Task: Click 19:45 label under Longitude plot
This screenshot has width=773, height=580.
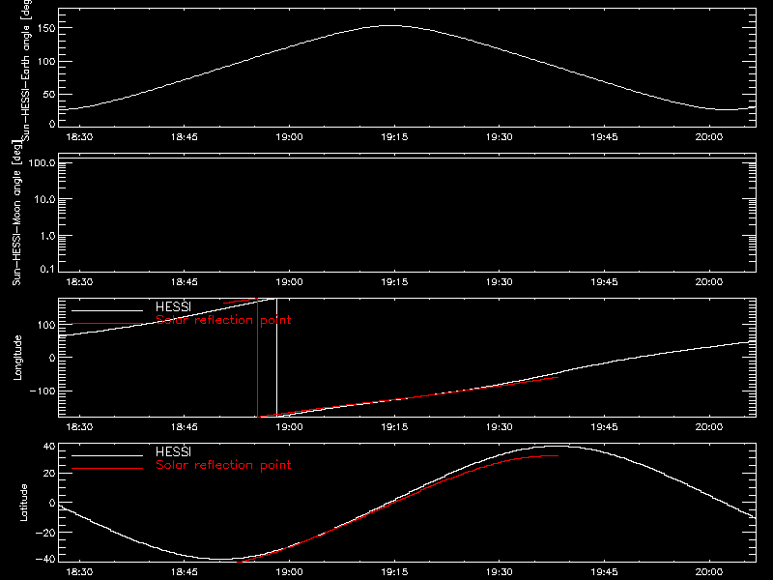Action: coord(605,427)
